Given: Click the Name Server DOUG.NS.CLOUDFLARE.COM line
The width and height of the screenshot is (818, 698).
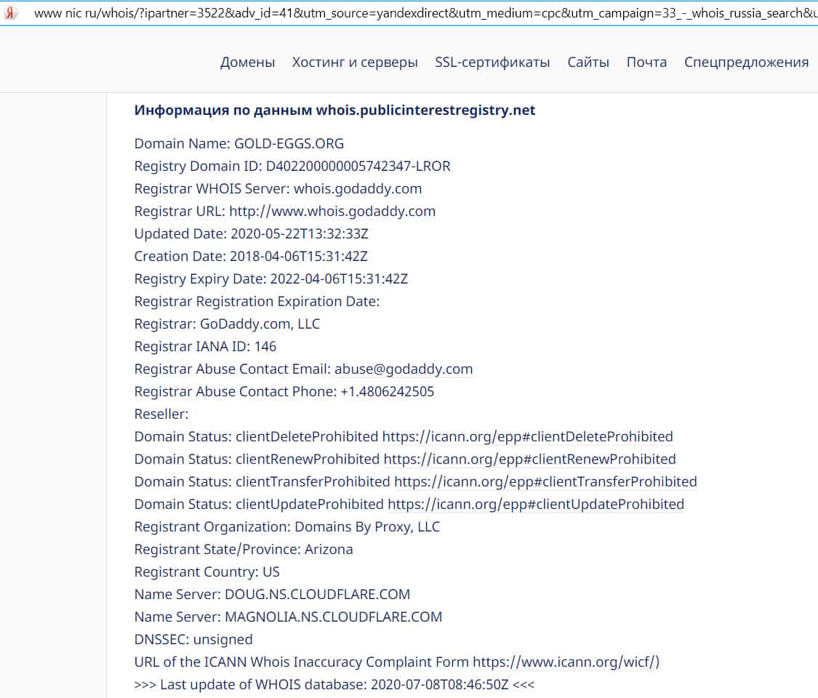Looking at the screenshot, I should click(x=272, y=594).
